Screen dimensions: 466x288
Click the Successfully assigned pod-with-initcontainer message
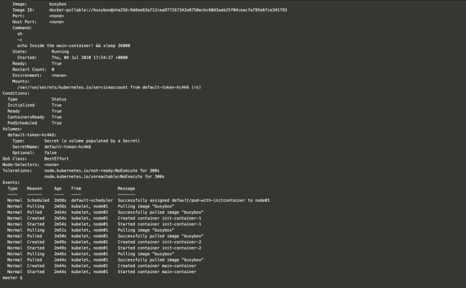tap(193, 200)
